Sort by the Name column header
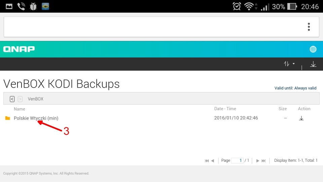 (x=20, y=109)
